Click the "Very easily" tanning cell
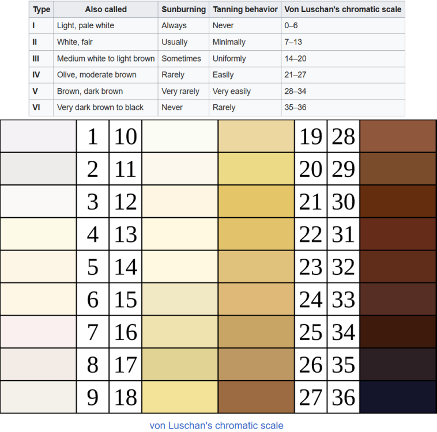This screenshot has height=432, width=437. (x=245, y=91)
